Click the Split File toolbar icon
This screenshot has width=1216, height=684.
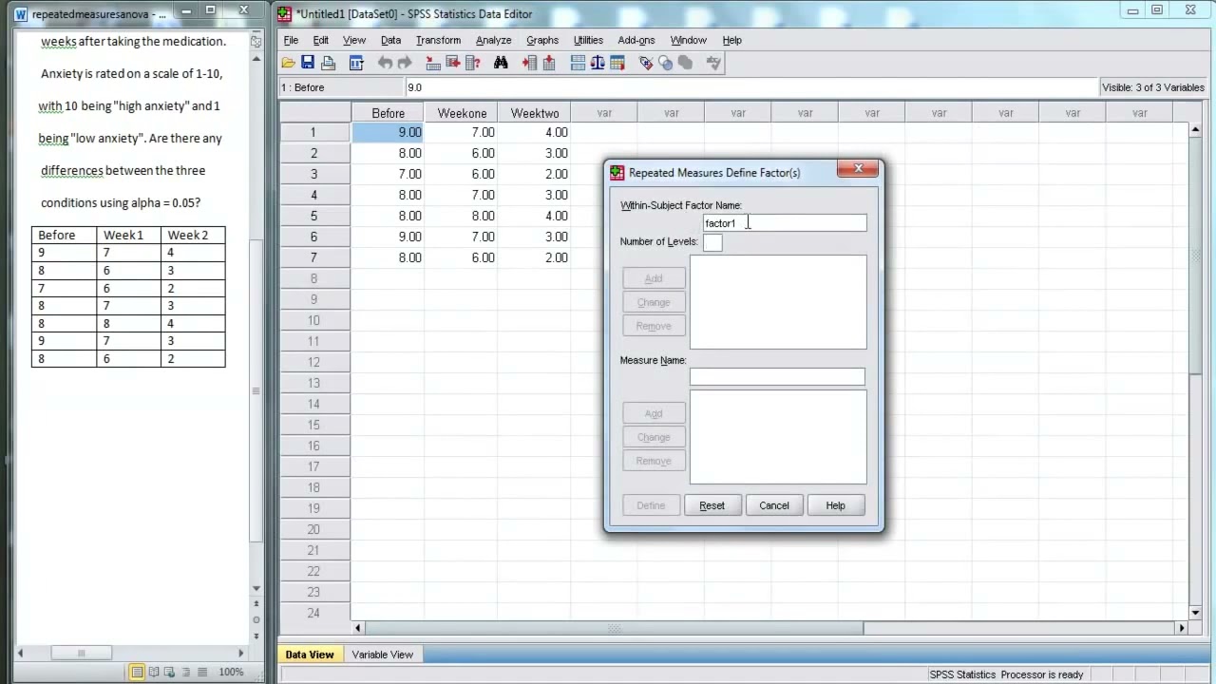(578, 63)
